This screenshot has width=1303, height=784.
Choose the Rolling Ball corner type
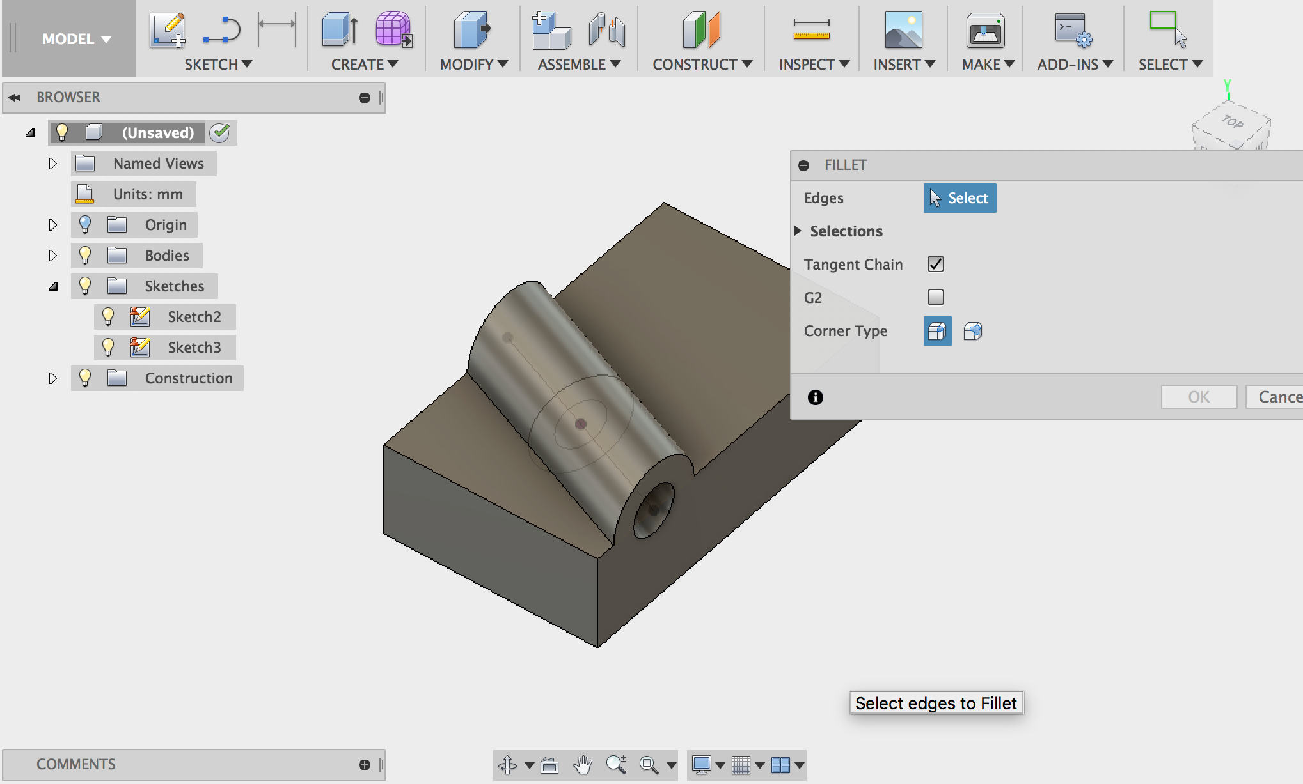(x=937, y=331)
